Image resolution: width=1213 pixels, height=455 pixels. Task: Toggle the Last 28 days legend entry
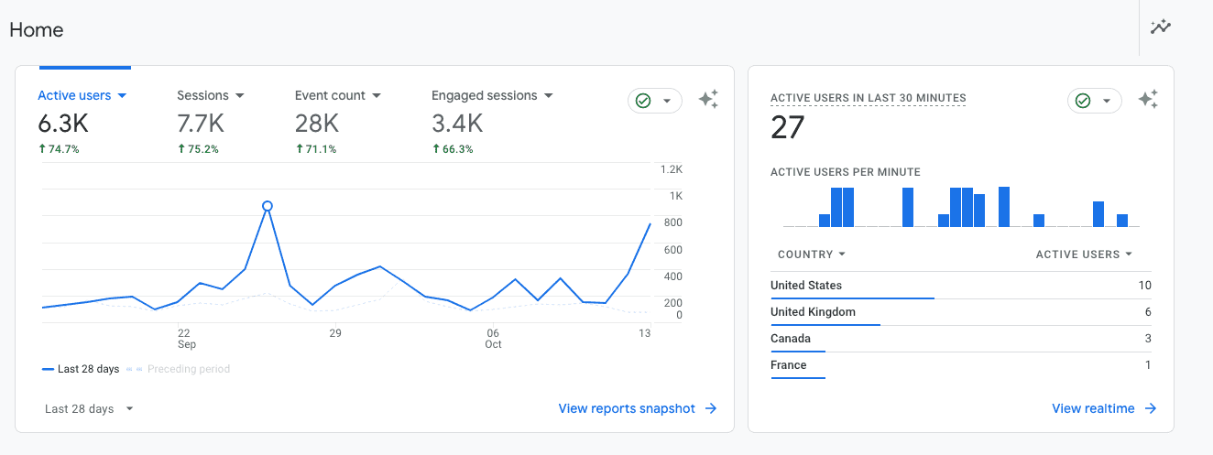click(81, 369)
